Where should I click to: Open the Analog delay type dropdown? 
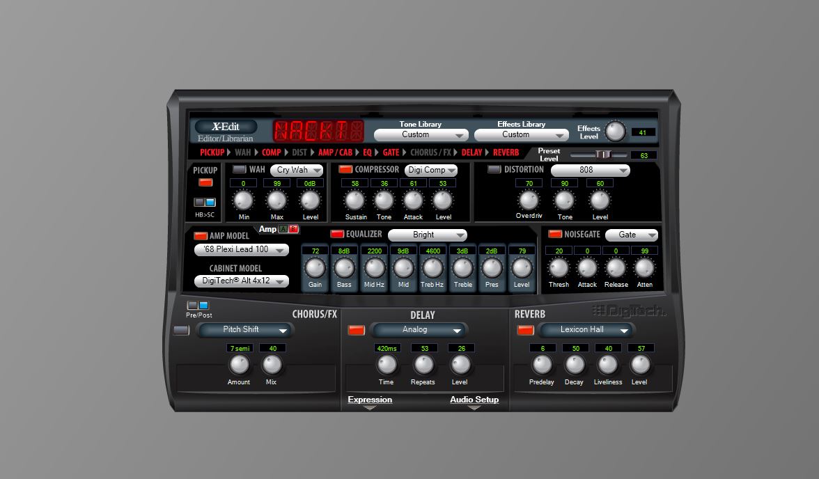pos(419,329)
